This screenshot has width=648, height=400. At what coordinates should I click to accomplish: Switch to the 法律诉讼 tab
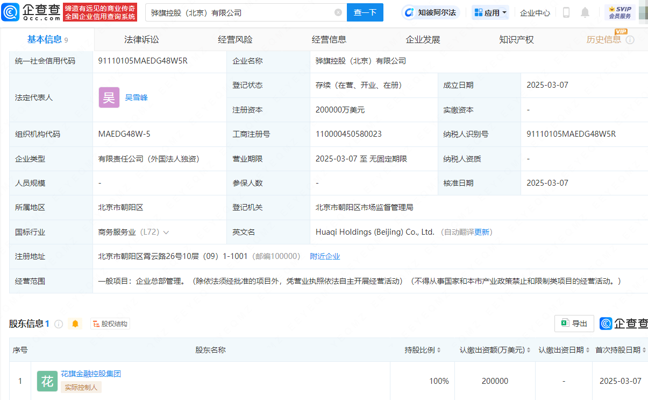click(141, 39)
